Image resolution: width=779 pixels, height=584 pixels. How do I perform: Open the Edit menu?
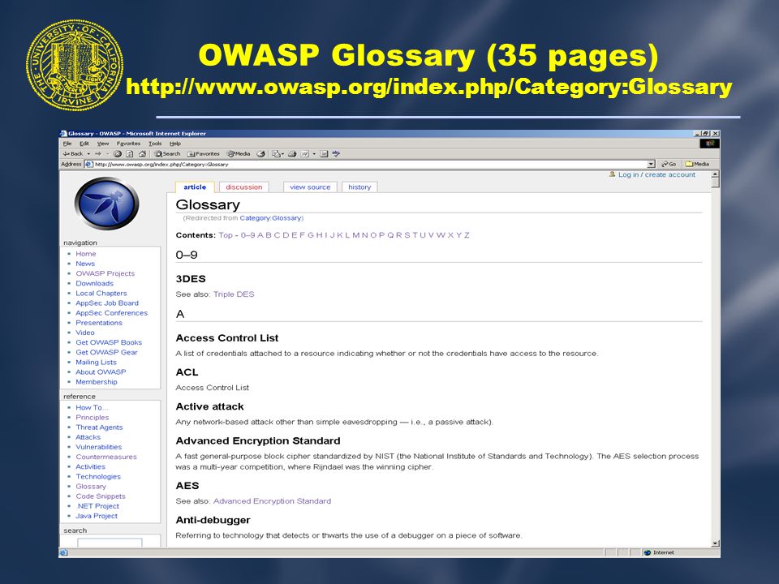pos(84,144)
